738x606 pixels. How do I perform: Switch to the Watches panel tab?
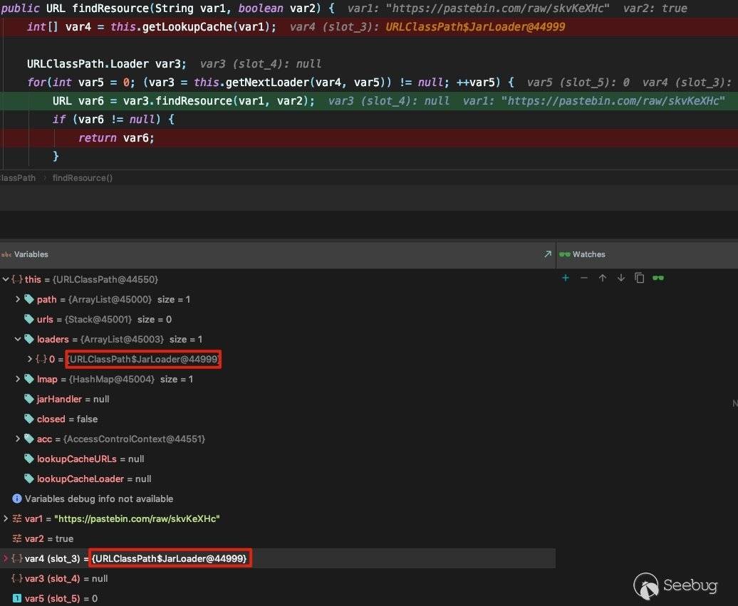coord(588,254)
